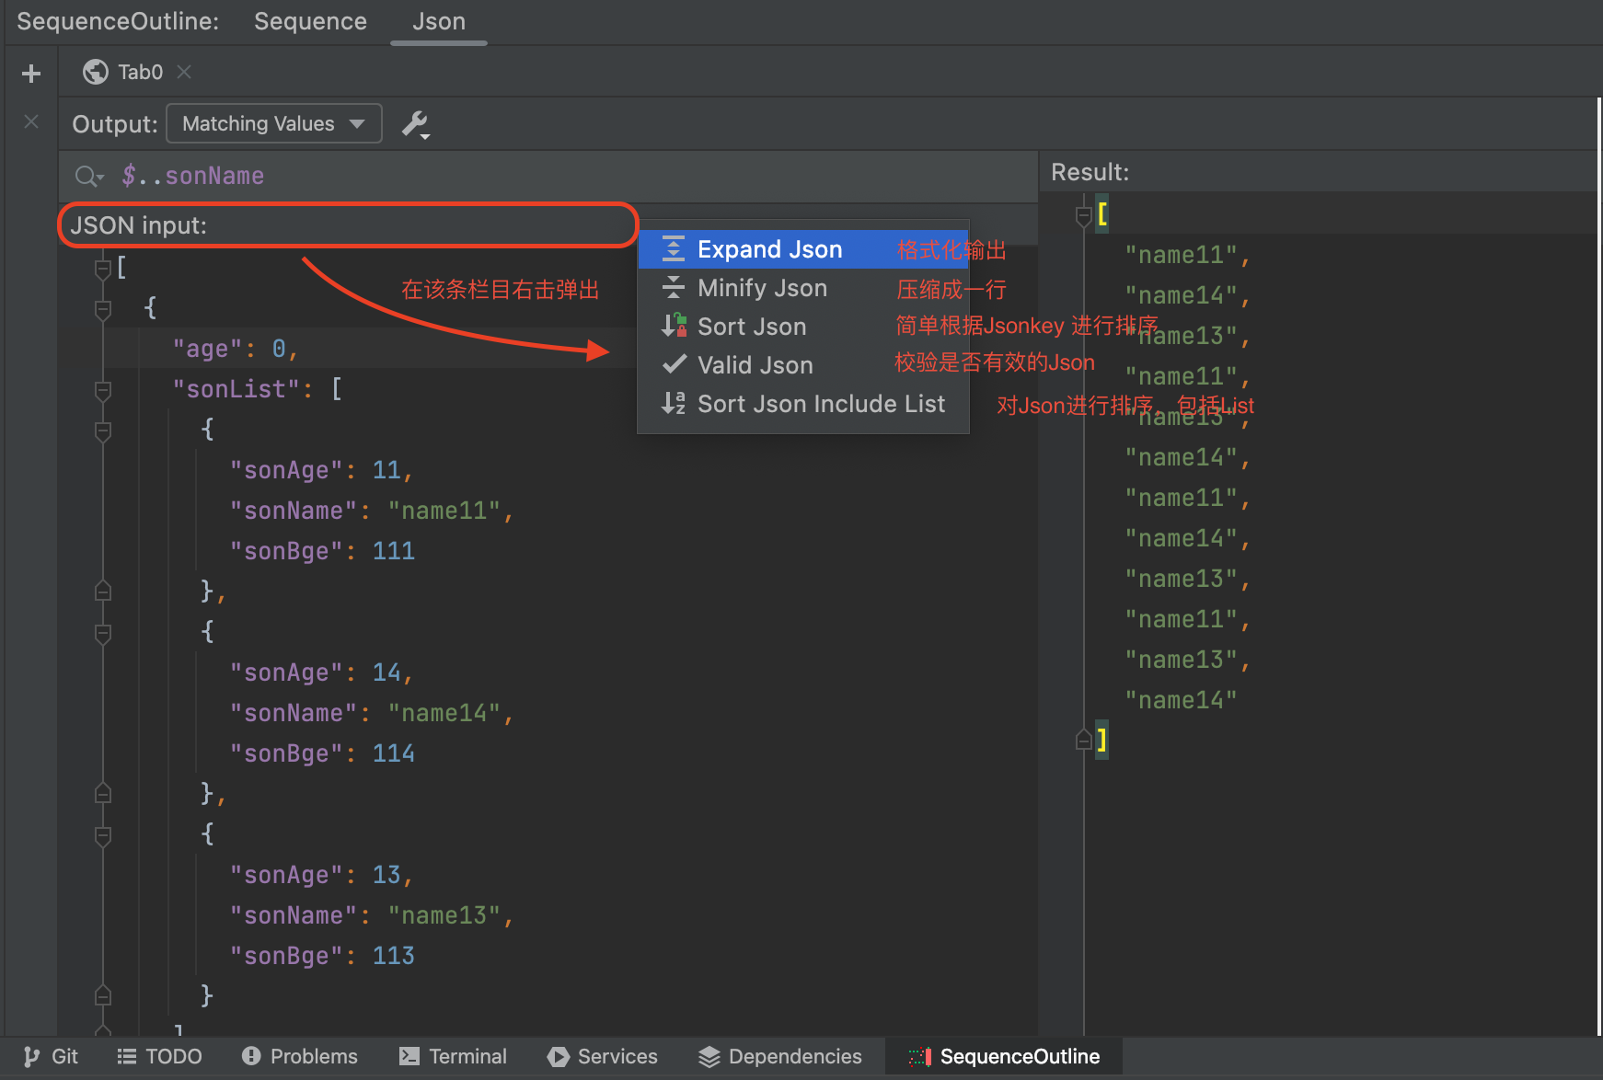Switch to the Json tab
The width and height of the screenshot is (1603, 1080).
click(439, 21)
